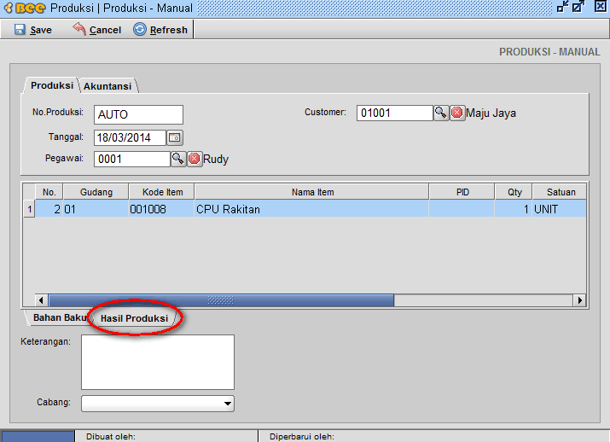
Task: Open the Tanggal calendar picker icon
Action: pyautogui.click(x=175, y=137)
